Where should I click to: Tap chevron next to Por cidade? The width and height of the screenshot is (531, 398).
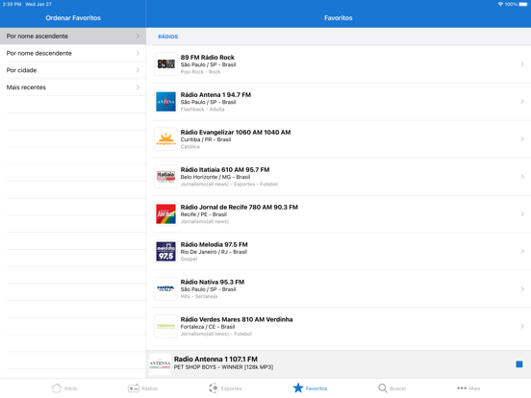138,70
